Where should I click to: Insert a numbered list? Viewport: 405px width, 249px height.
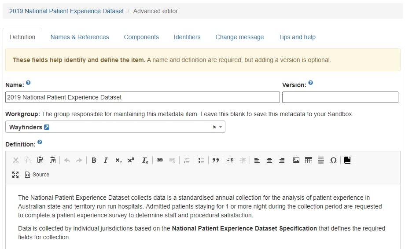(x=187, y=161)
